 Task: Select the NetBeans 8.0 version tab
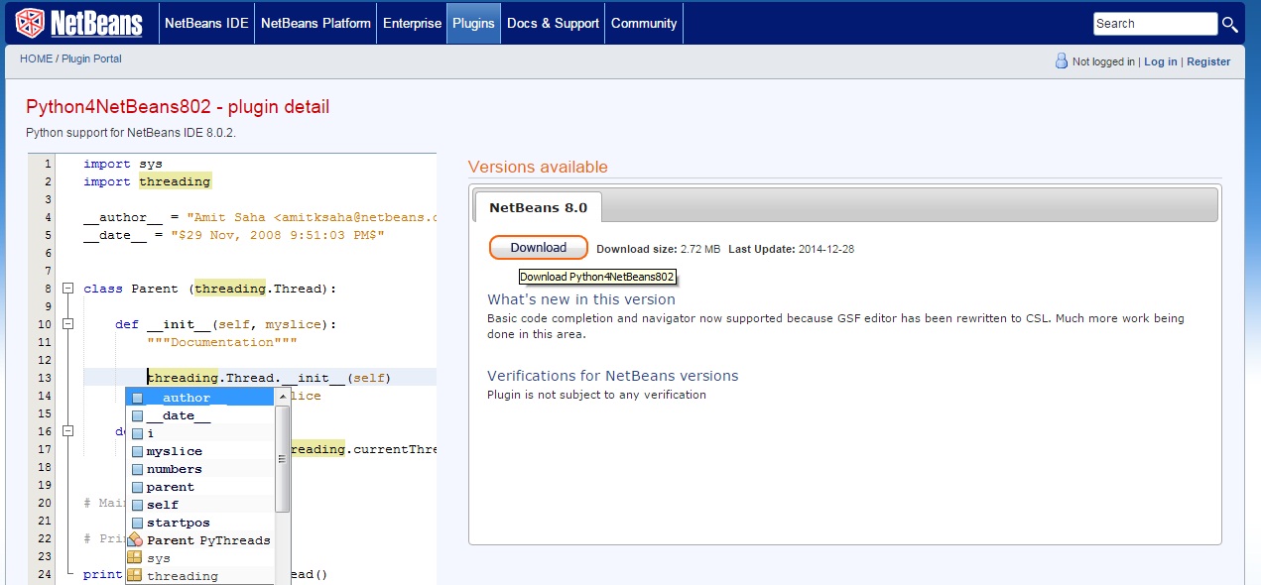coord(538,207)
